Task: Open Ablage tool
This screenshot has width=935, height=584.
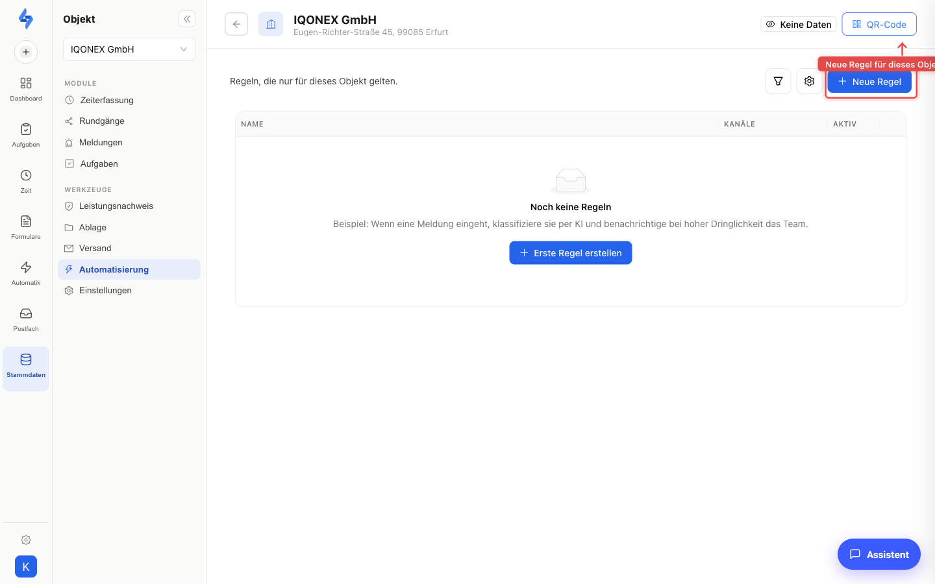Action: pos(129,227)
